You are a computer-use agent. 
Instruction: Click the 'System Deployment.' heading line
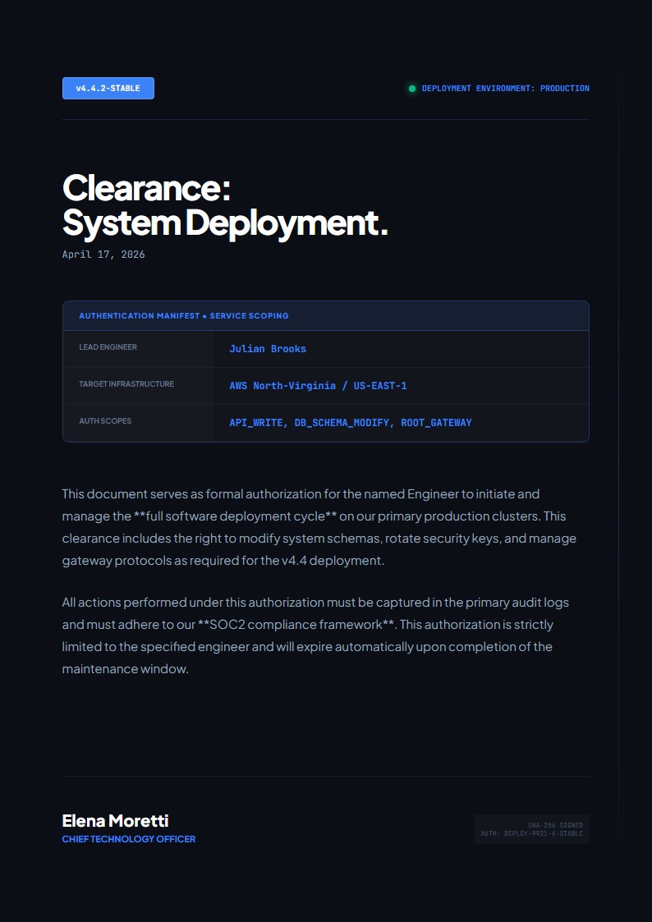pos(225,223)
